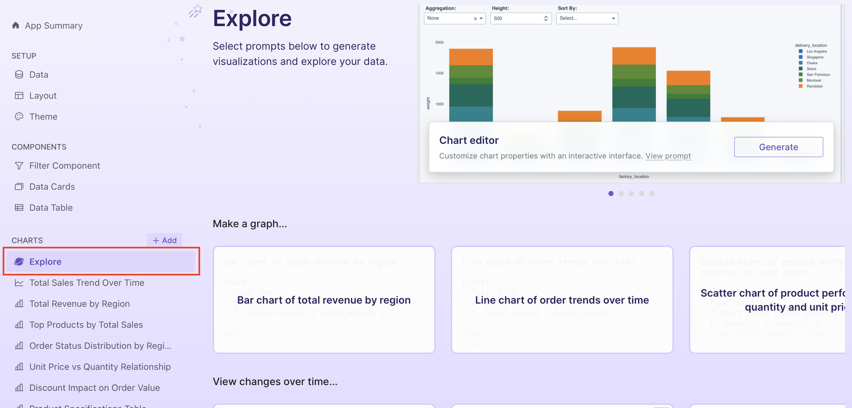The image size is (852, 408).
Task: Open the Aggregation dropdown
Action: coord(481,18)
